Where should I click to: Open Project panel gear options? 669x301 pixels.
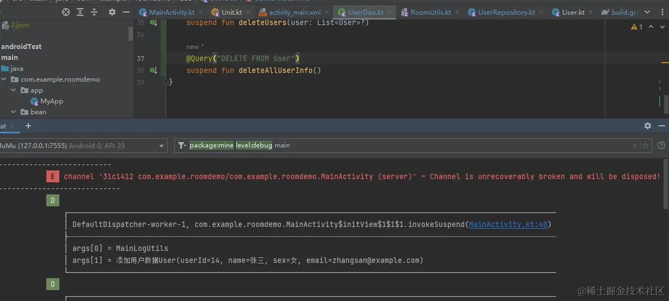112,12
